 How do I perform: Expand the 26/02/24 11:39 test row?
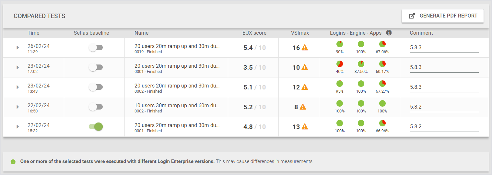coord(18,48)
